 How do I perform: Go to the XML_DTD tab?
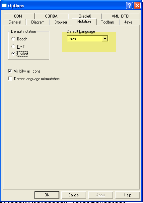[x=120, y=16]
